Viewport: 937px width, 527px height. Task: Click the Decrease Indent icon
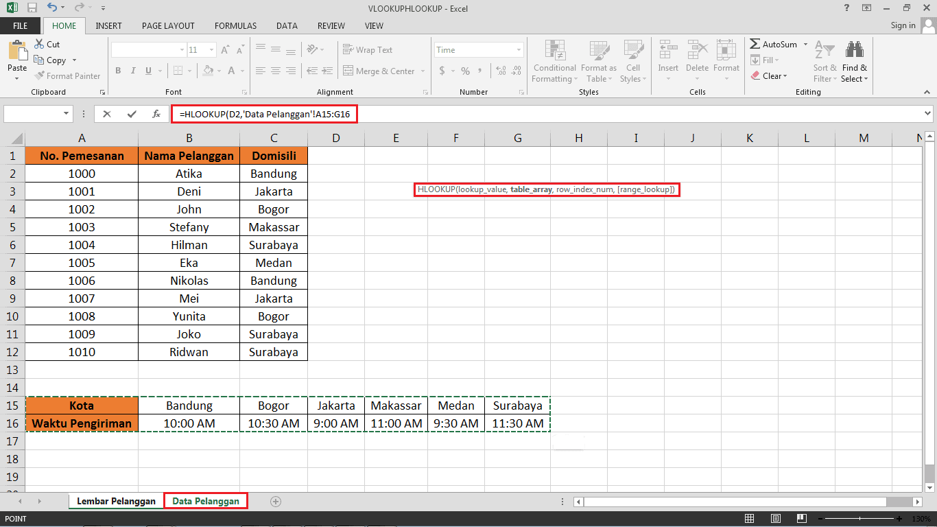pos(313,71)
